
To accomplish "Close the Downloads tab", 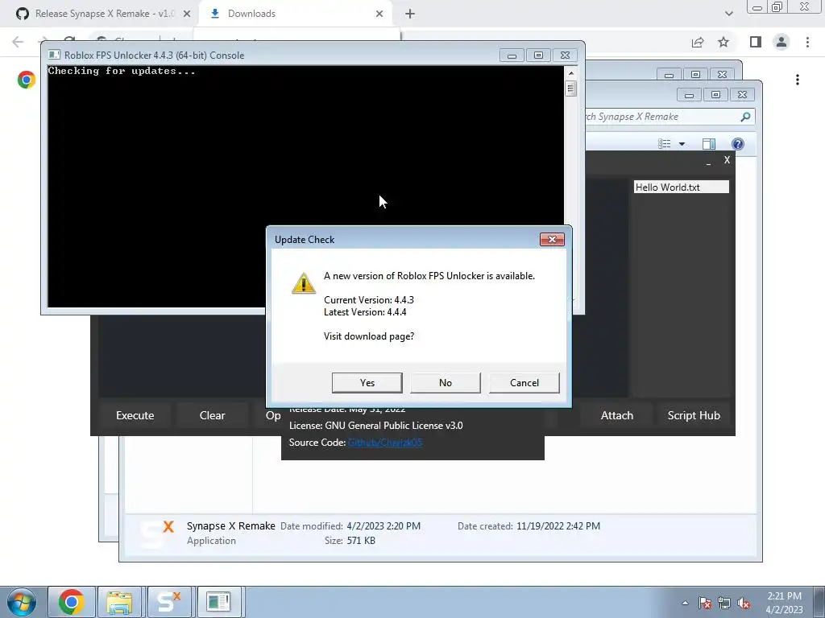I will (379, 14).
